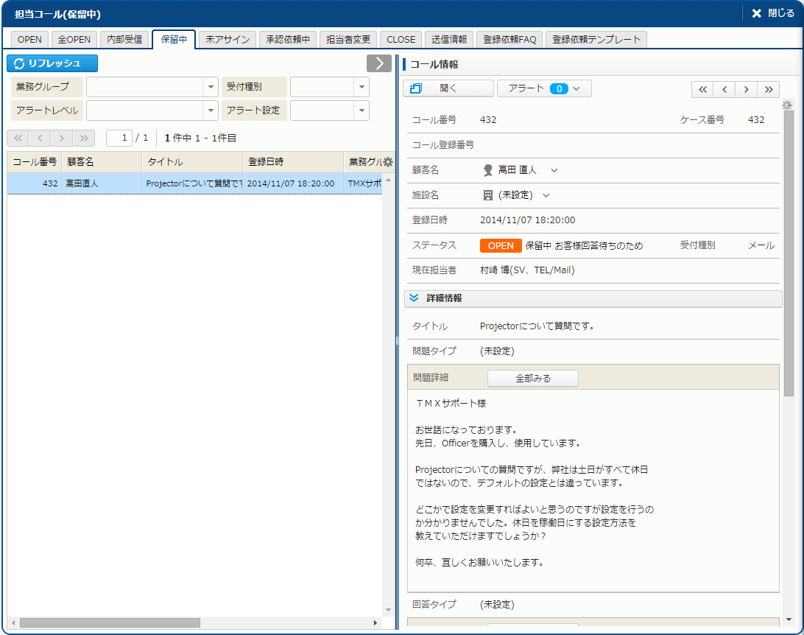Show next call in detail panel
Screen dimensions: 804x635
(x=747, y=89)
